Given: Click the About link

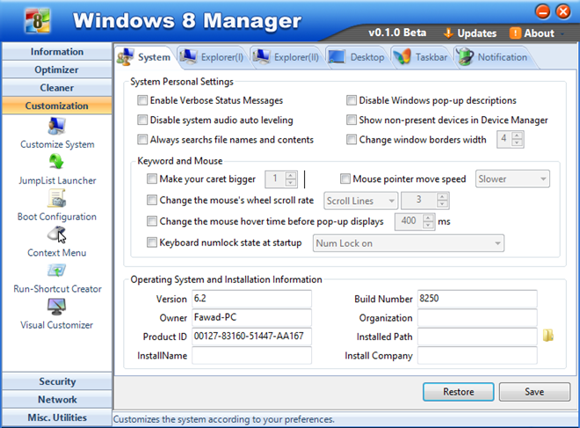Looking at the screenshot, I should (539, 33).
